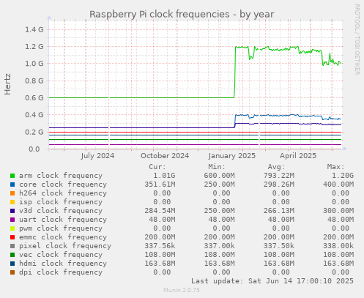Click the 'Max:' column header
Screen dimensions: 364x298
pos(336,167)
